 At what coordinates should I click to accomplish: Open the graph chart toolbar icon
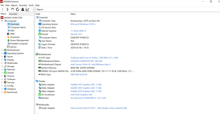pyautogui.click(x=28, y=9)
